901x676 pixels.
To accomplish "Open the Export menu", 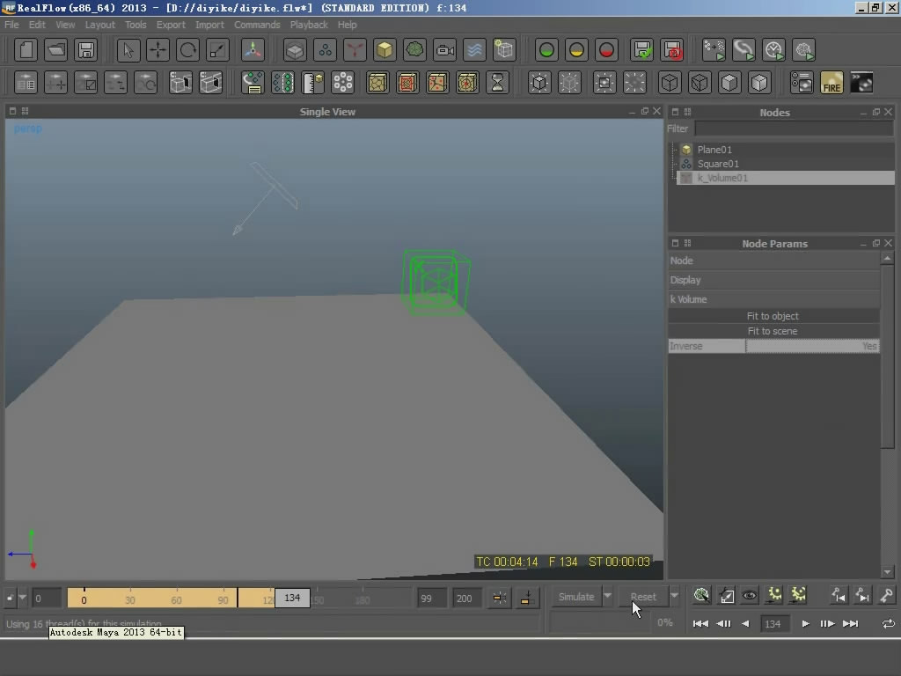I will [171, 25].
